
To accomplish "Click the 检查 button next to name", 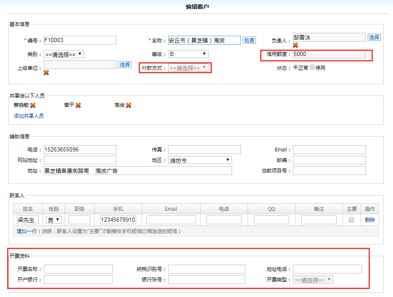I will [x=249, y=40].
